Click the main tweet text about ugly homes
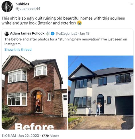Screen dimensions: 135x139 (x=63, y=21)
